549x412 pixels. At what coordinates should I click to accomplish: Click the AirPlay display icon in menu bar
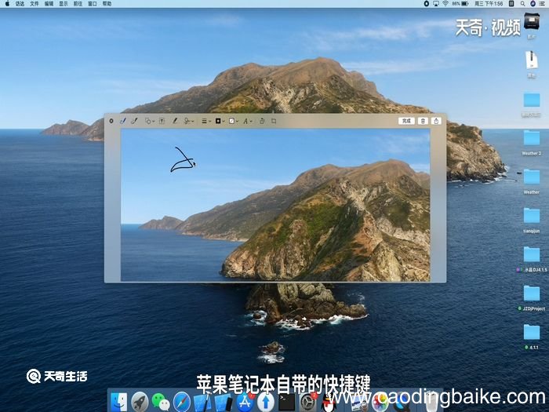pyautogui.click(x=436, y=3)
